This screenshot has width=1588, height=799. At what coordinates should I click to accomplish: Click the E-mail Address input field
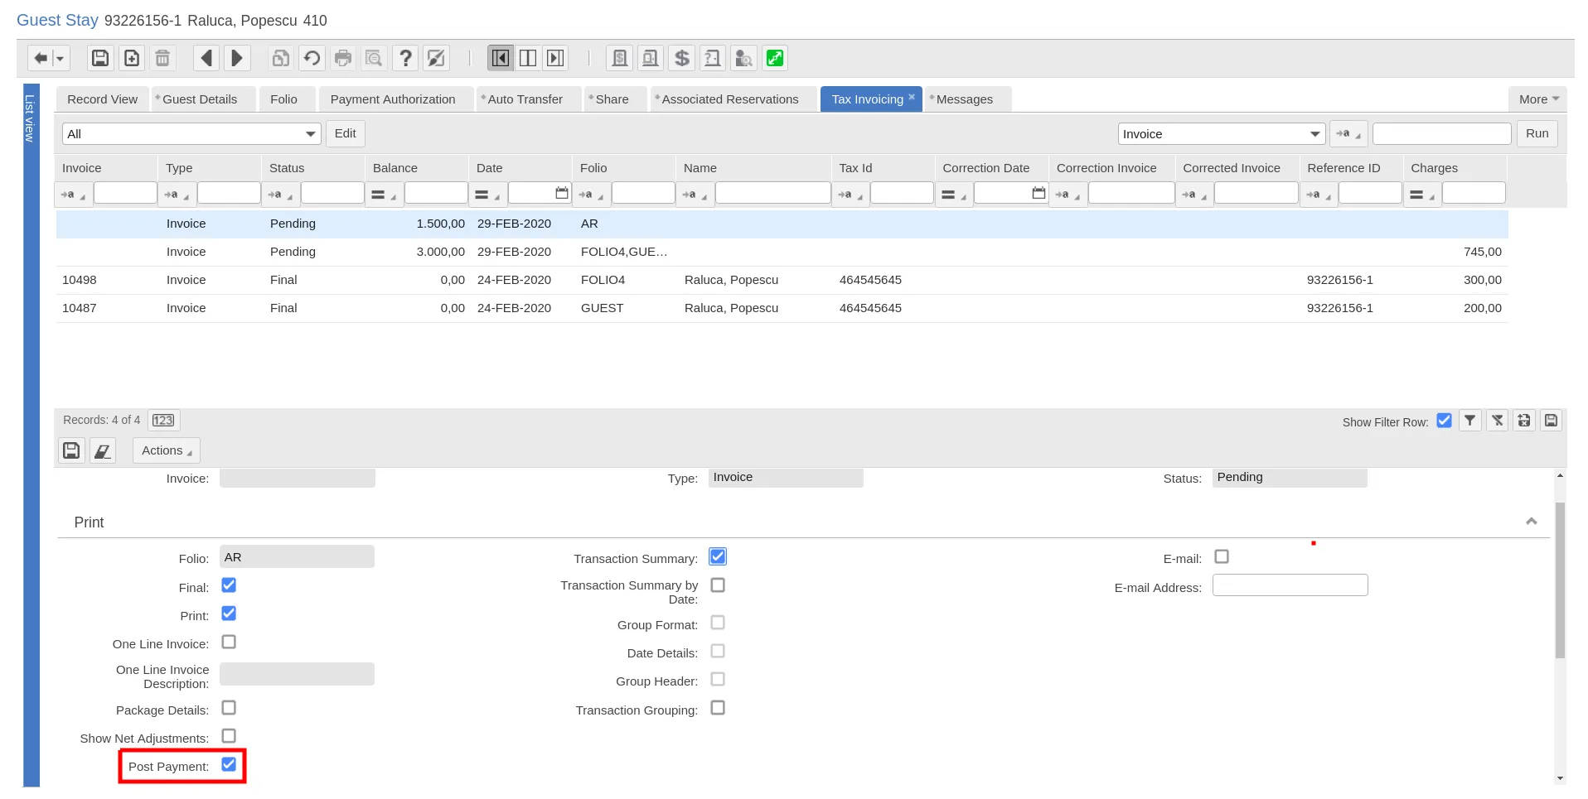coord(1290,585)
